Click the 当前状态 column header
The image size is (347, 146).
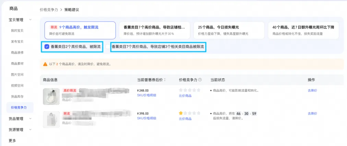click(218, 80)
